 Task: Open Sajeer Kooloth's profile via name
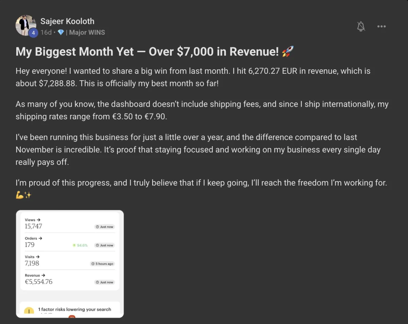point(67,21)
